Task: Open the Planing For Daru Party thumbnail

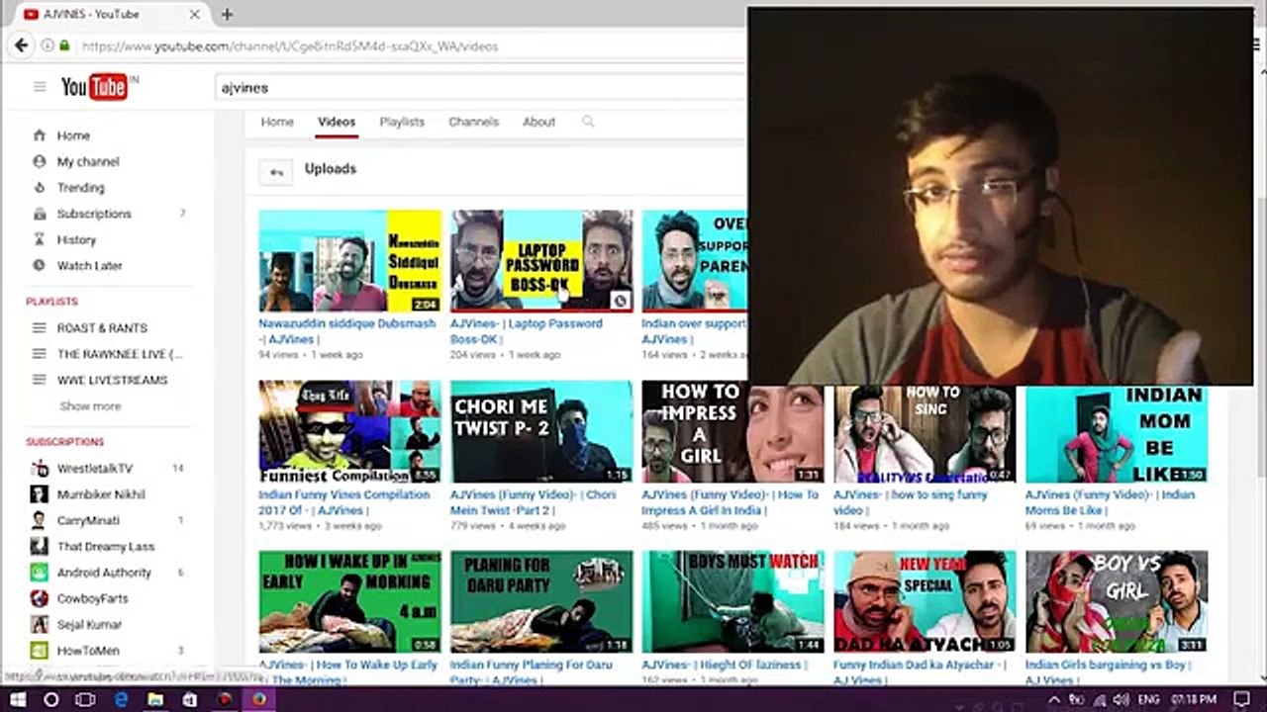Action: click(x=541, y=601)
